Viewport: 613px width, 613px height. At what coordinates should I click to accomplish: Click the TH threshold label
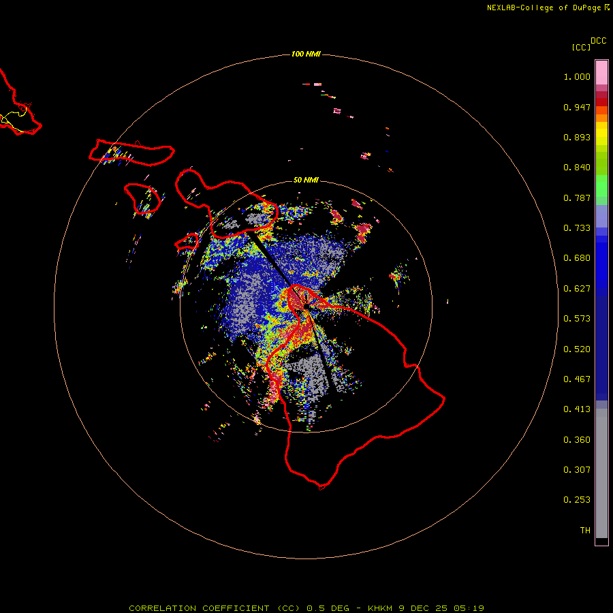[585, 531]
